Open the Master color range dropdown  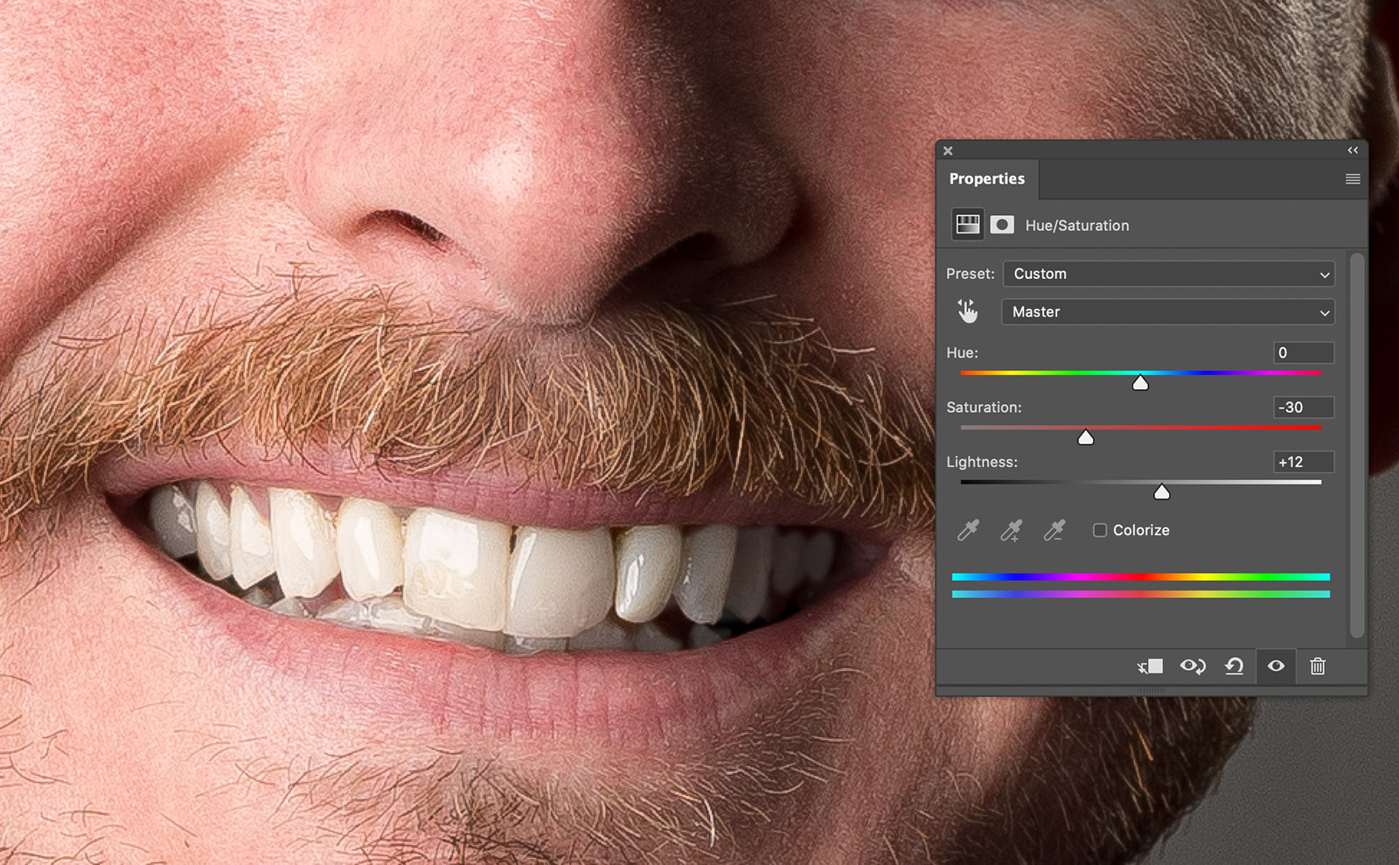pos(1168,312)
